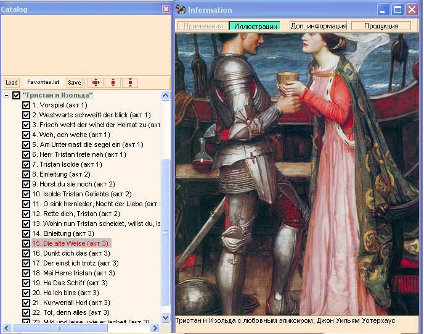
Task: Click the illustration caption text
Action: point(285,321)
